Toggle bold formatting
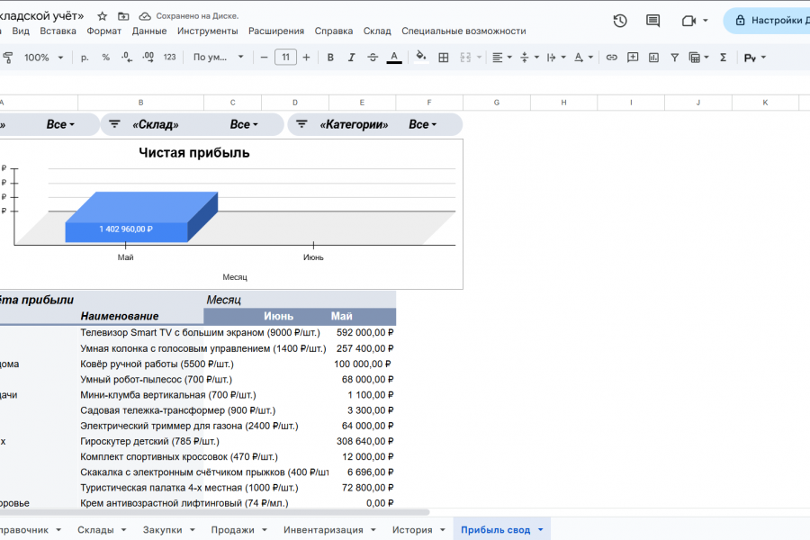This screenshot has width=810, height=540. click(330, 58)
